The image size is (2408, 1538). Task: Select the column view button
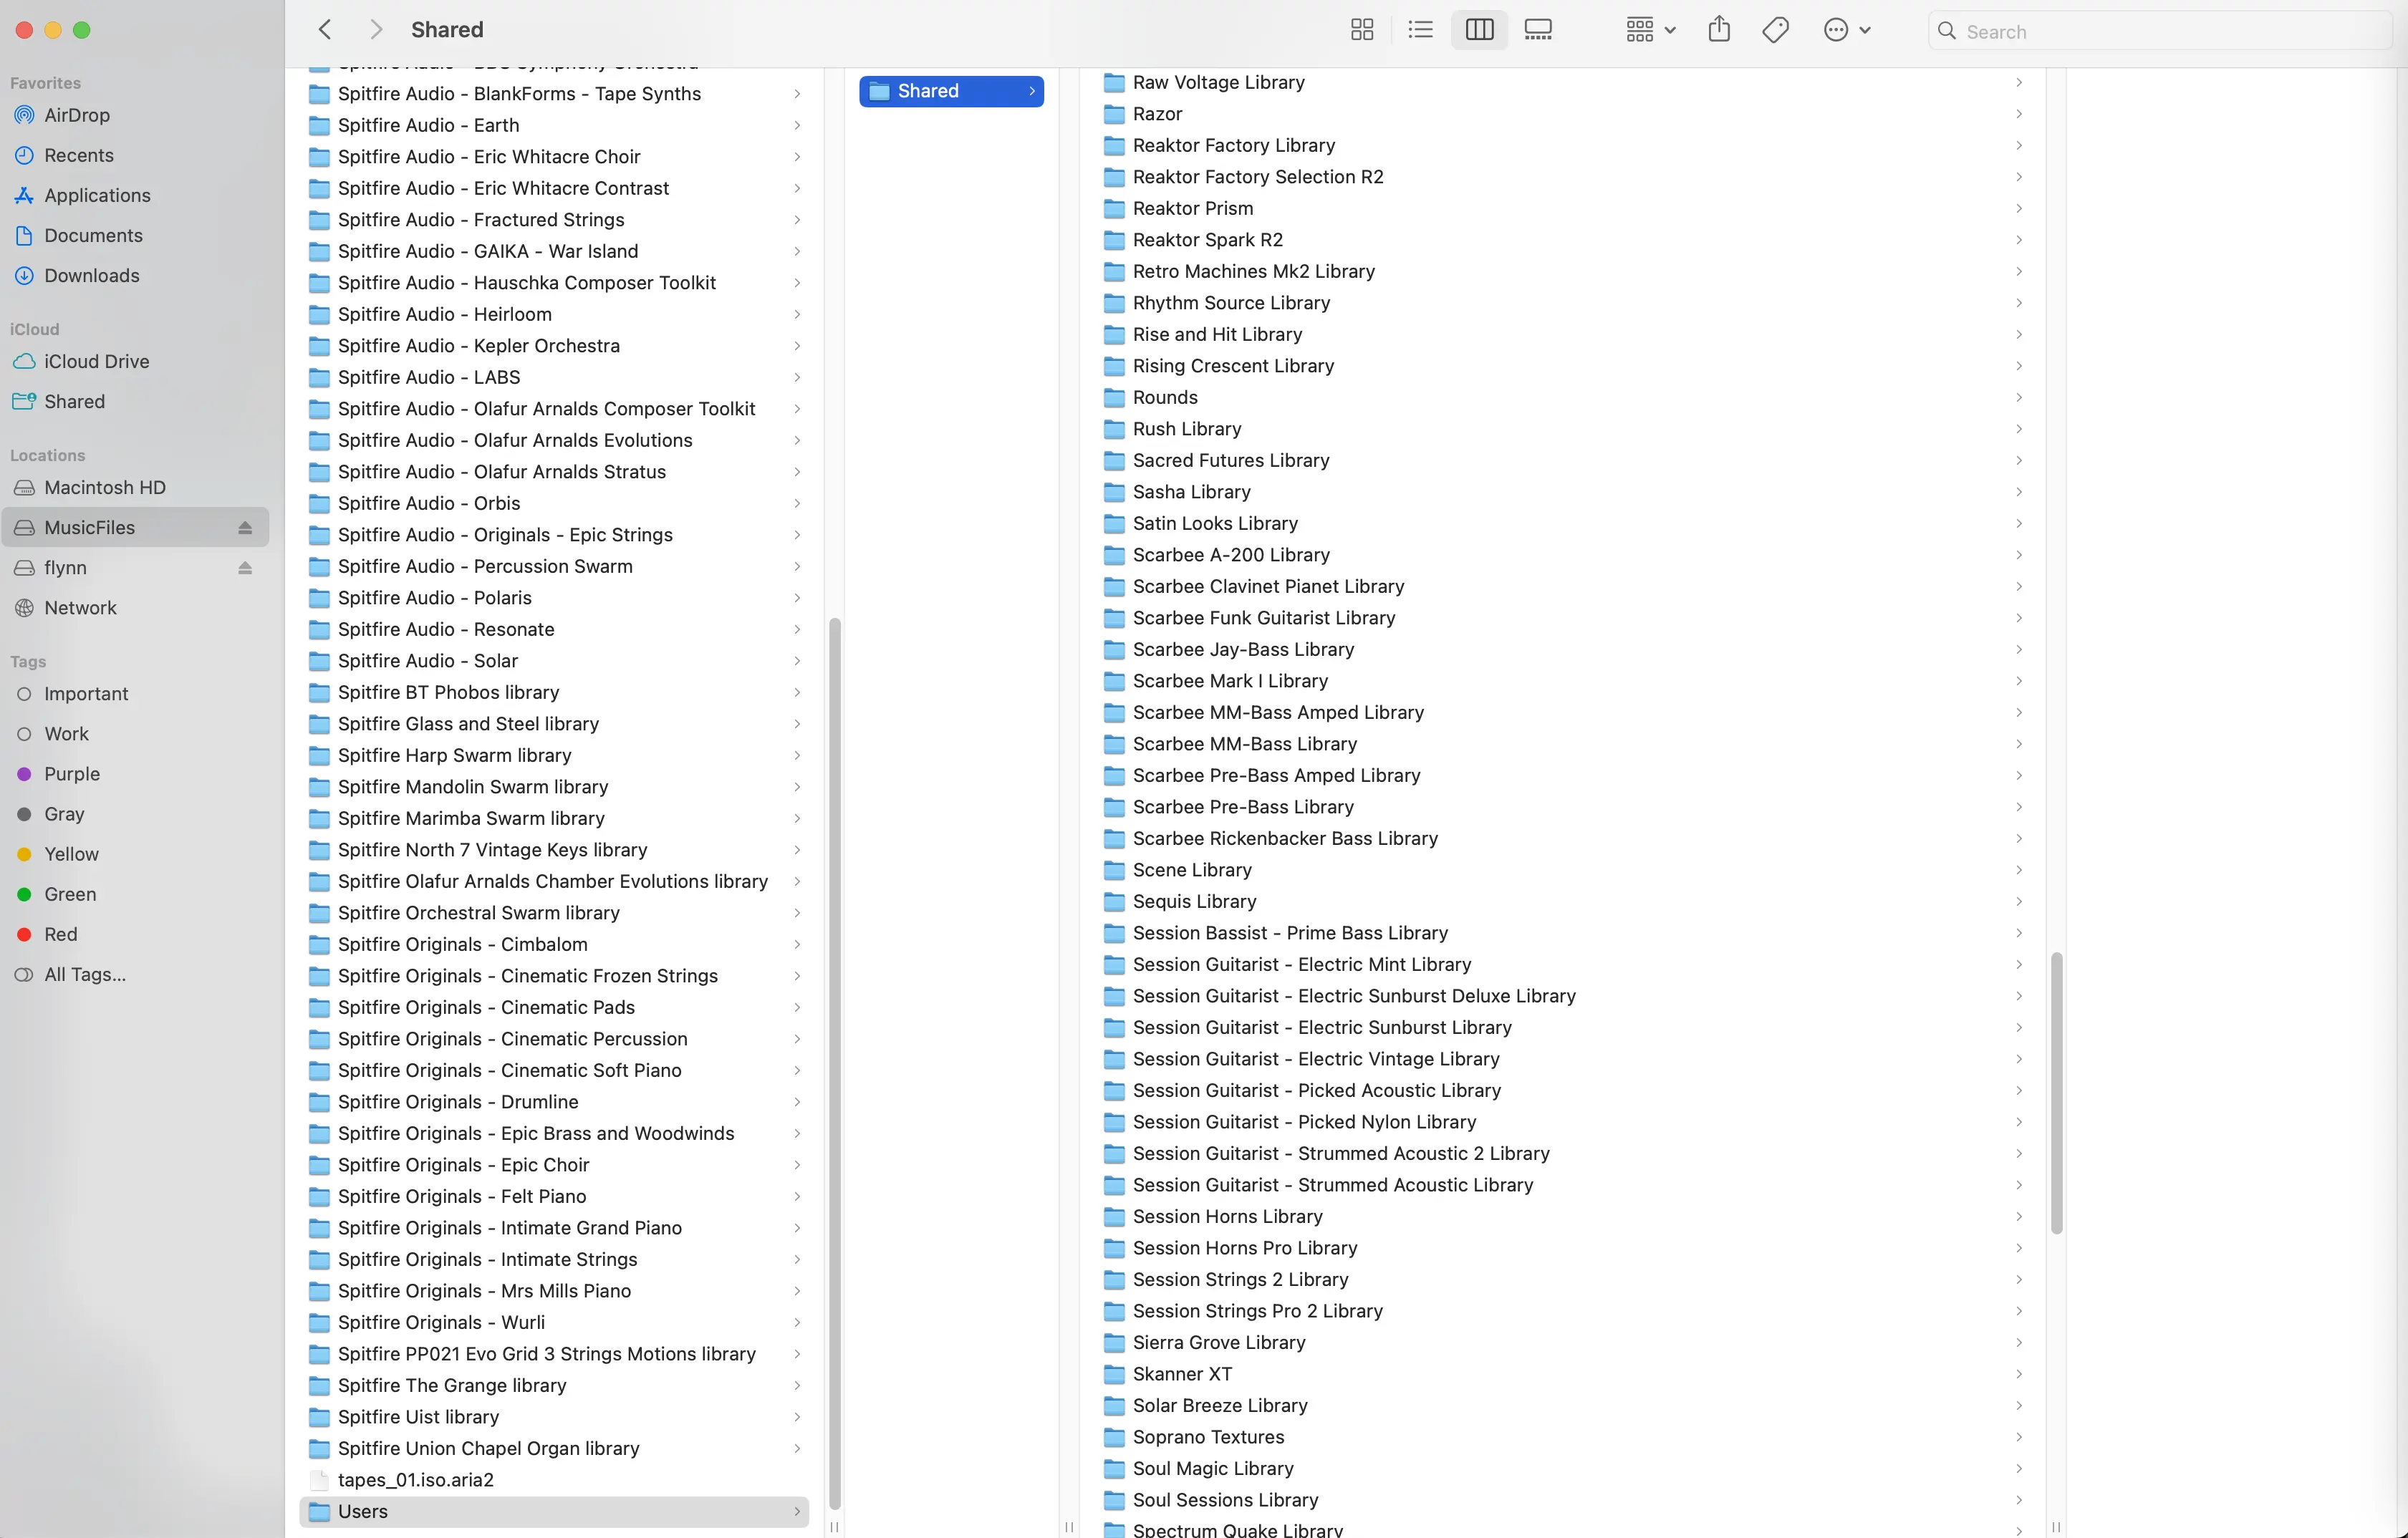coord(1479,30)
